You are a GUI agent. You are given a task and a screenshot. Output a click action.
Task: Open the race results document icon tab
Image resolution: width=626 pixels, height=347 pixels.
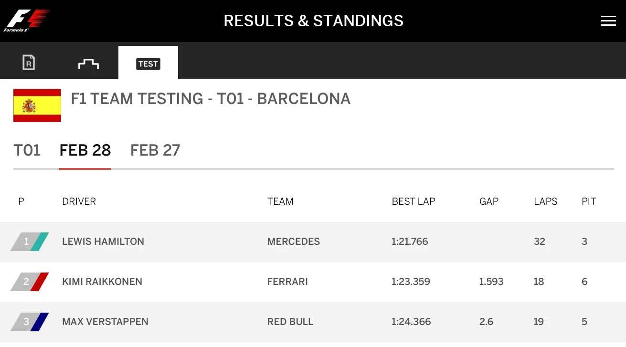29,63
